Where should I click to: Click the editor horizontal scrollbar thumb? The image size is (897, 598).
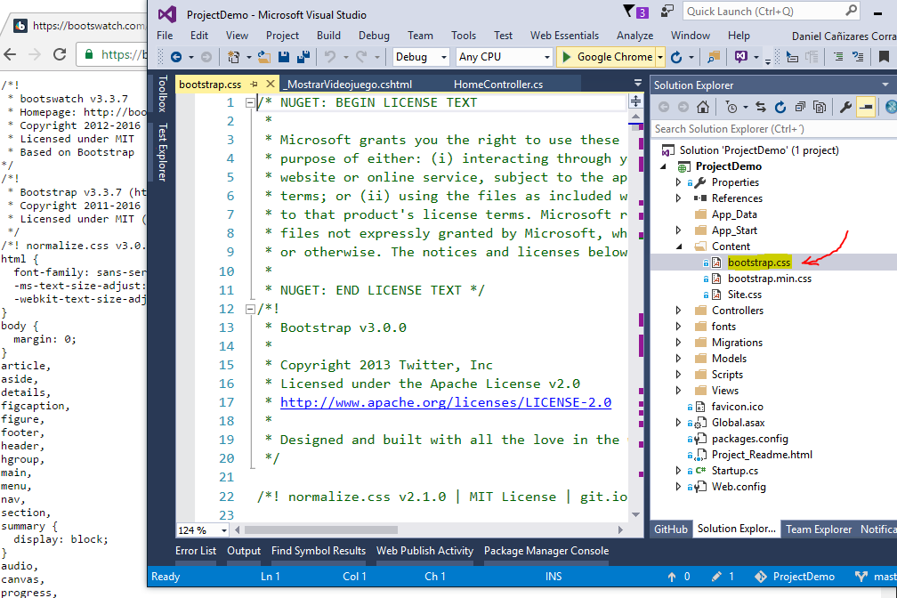pyautogui.click(x=321, y=529)
